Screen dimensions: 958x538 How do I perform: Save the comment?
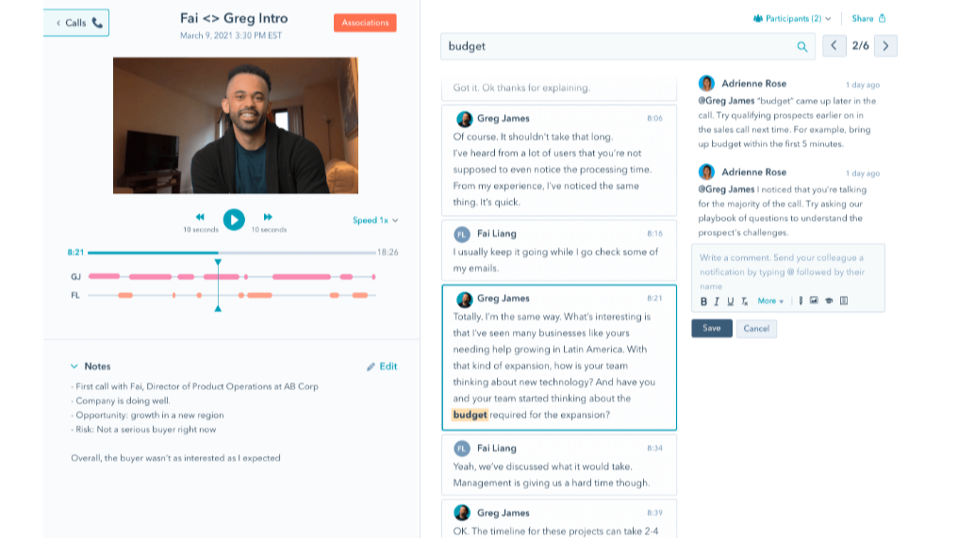[712, 329]
